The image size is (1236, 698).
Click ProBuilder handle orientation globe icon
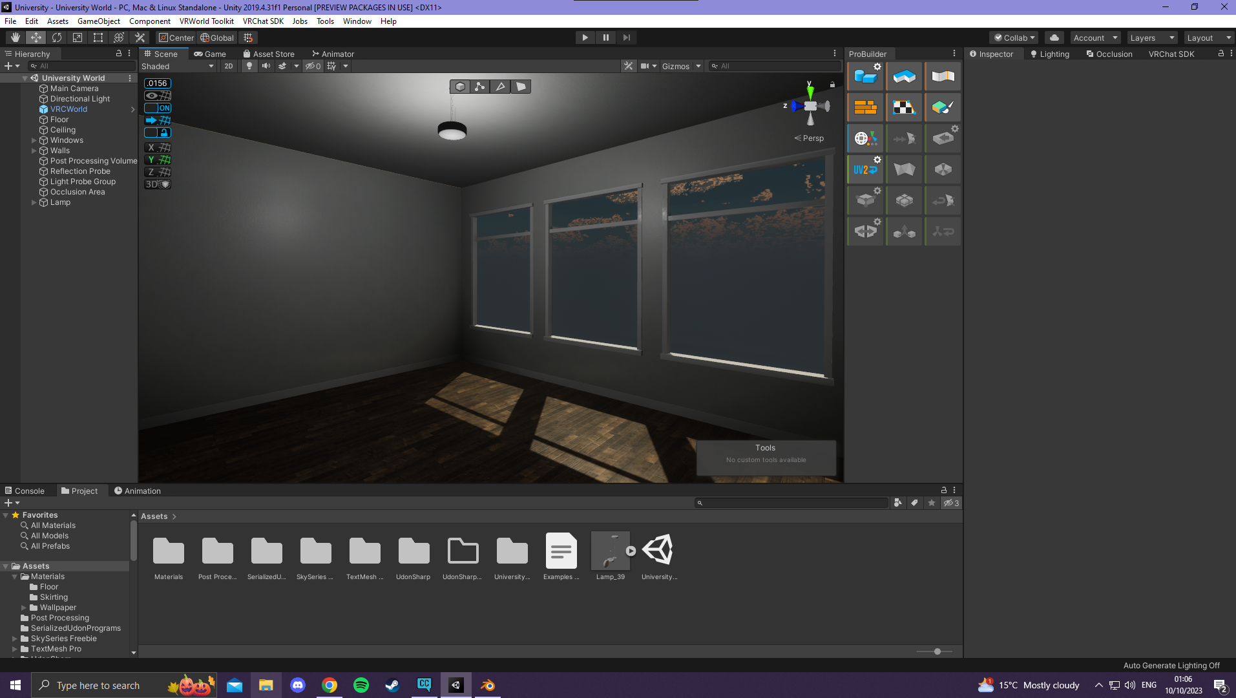tap(865, 138)
